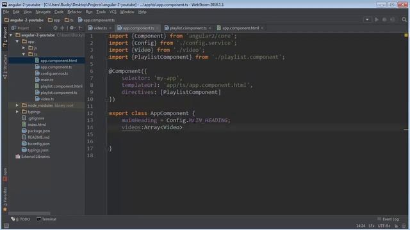The width and height of the screenshot is (410, 230).
Task: Open Search Everywhere magnifier icon
Action: (x=404, y=20)
